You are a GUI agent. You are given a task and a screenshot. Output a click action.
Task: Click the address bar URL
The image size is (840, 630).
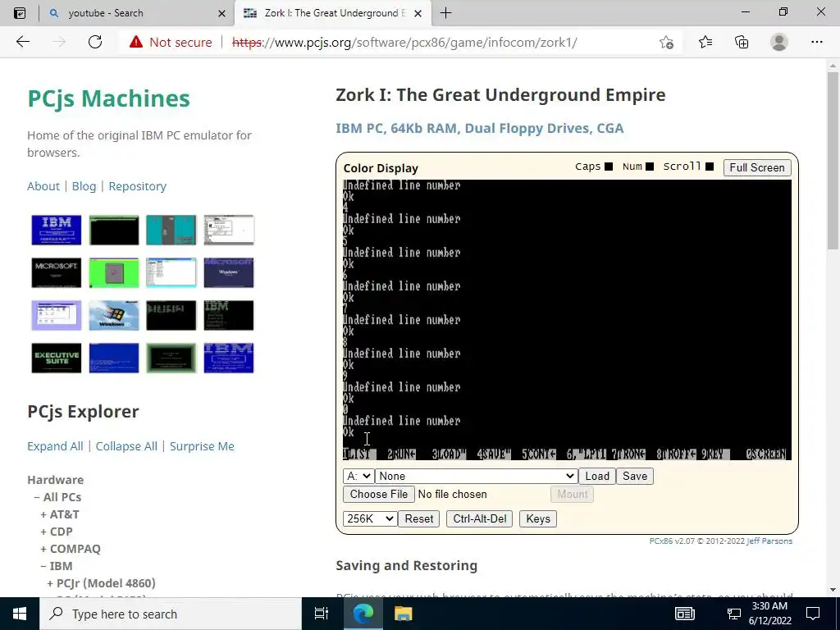point(404,43)
